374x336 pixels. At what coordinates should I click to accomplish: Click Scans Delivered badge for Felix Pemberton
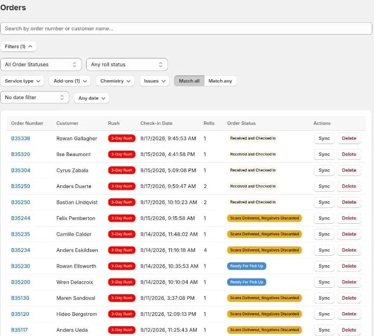click(265, 218)
